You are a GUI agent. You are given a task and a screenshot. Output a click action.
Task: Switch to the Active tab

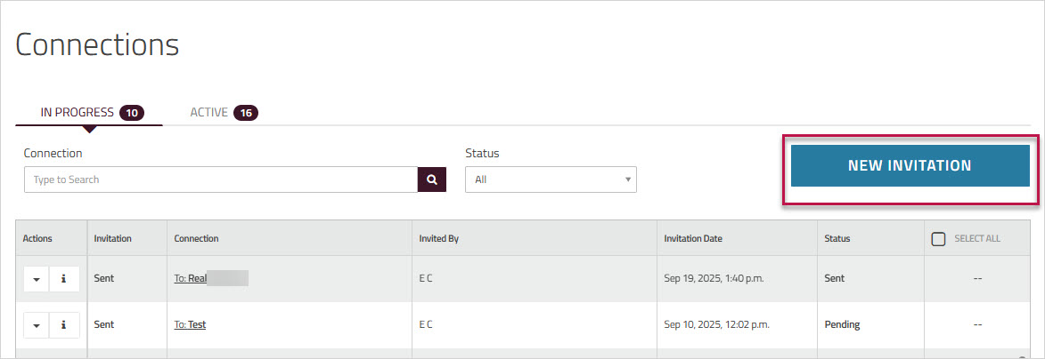(209, 113)
